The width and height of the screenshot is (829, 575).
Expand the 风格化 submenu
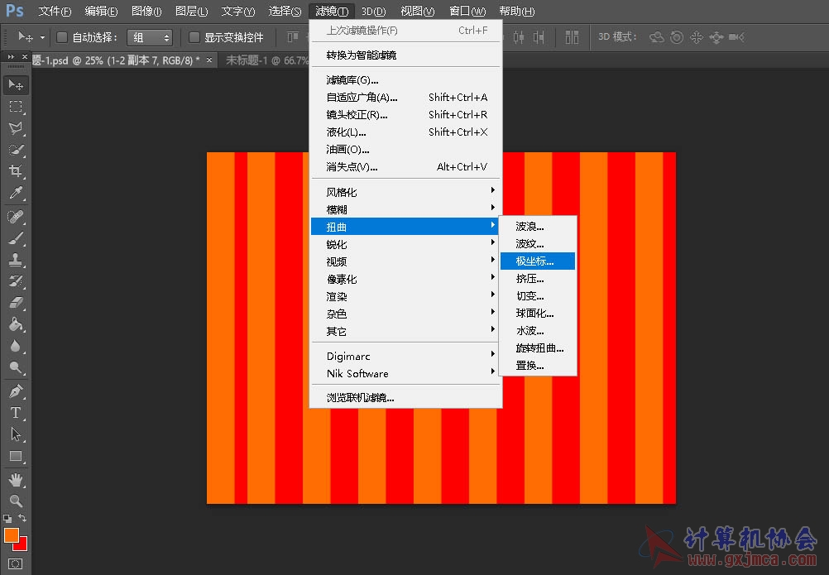tap(406, 192)
